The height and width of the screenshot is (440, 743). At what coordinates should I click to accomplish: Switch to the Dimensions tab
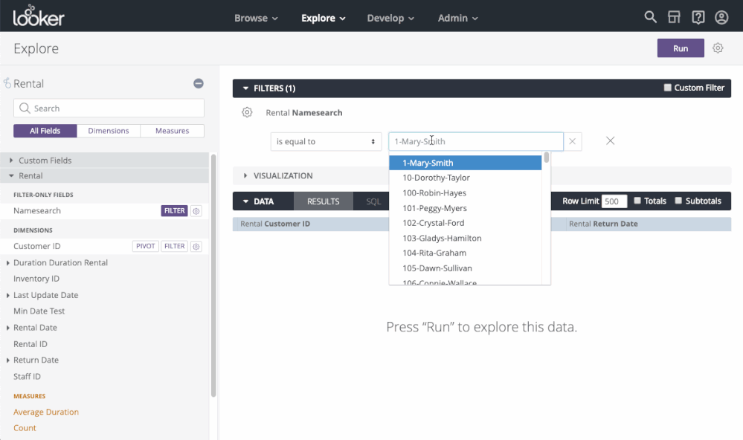coord(109,131)
